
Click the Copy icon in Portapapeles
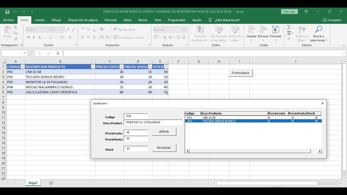click(x=15, y=33)
